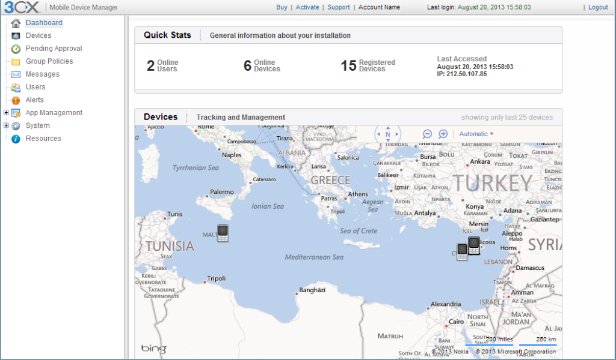Click the Online Users stat
The image size is (616, 360).
coord(162,65)
